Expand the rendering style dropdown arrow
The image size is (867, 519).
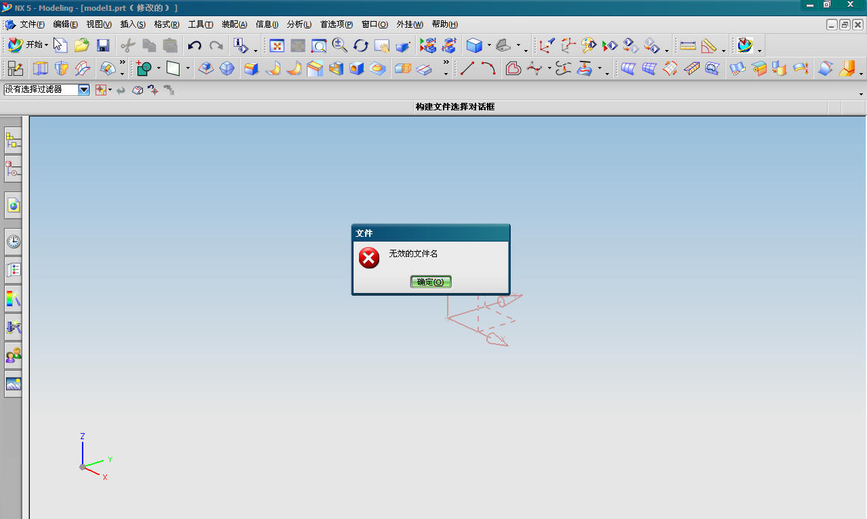coord(489,46)
